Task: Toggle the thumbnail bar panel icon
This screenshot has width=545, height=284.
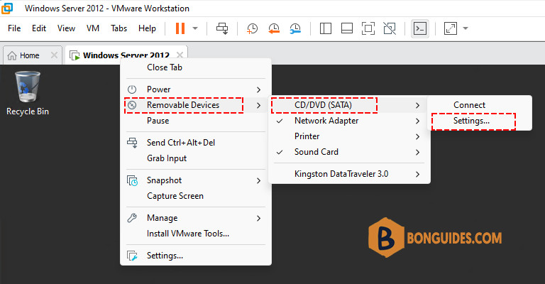Action: (347, 28)
